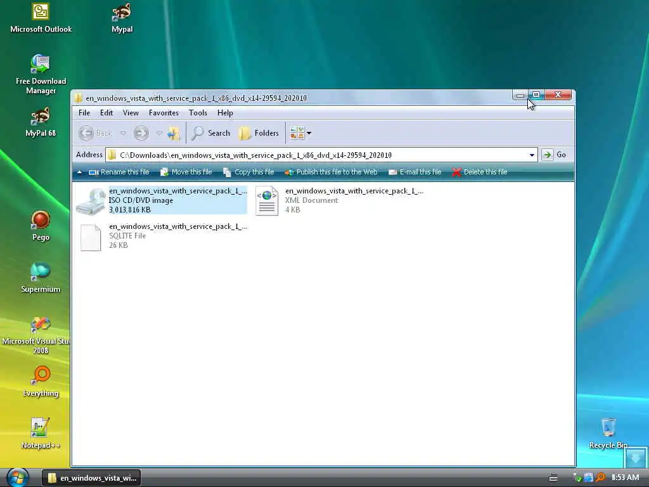Select the Everything desktop icon
Image resolution: width=649 pixels, height=487 pixels.
[41, 382]
